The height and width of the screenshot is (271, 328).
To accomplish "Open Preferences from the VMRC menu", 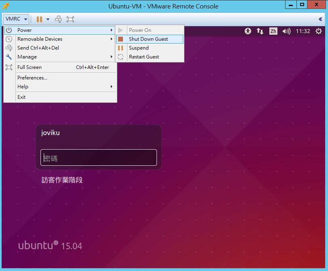I will tap(32, 78).
